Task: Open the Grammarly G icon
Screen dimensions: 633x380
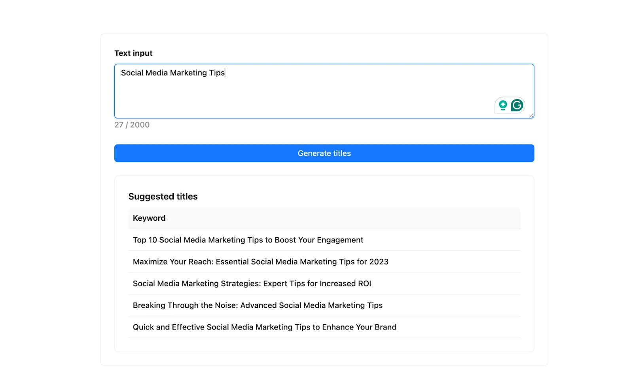Action: [517, 105]
